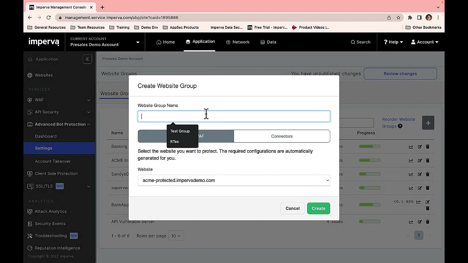468x263 pixels.
Task: Click page 1 pagination button
Action: 419,236
